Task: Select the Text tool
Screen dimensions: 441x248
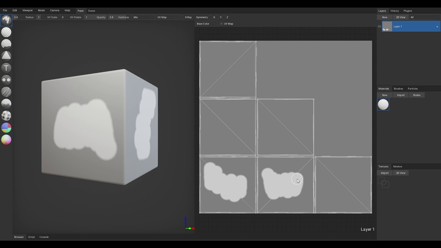Action: tap(6, 68)
